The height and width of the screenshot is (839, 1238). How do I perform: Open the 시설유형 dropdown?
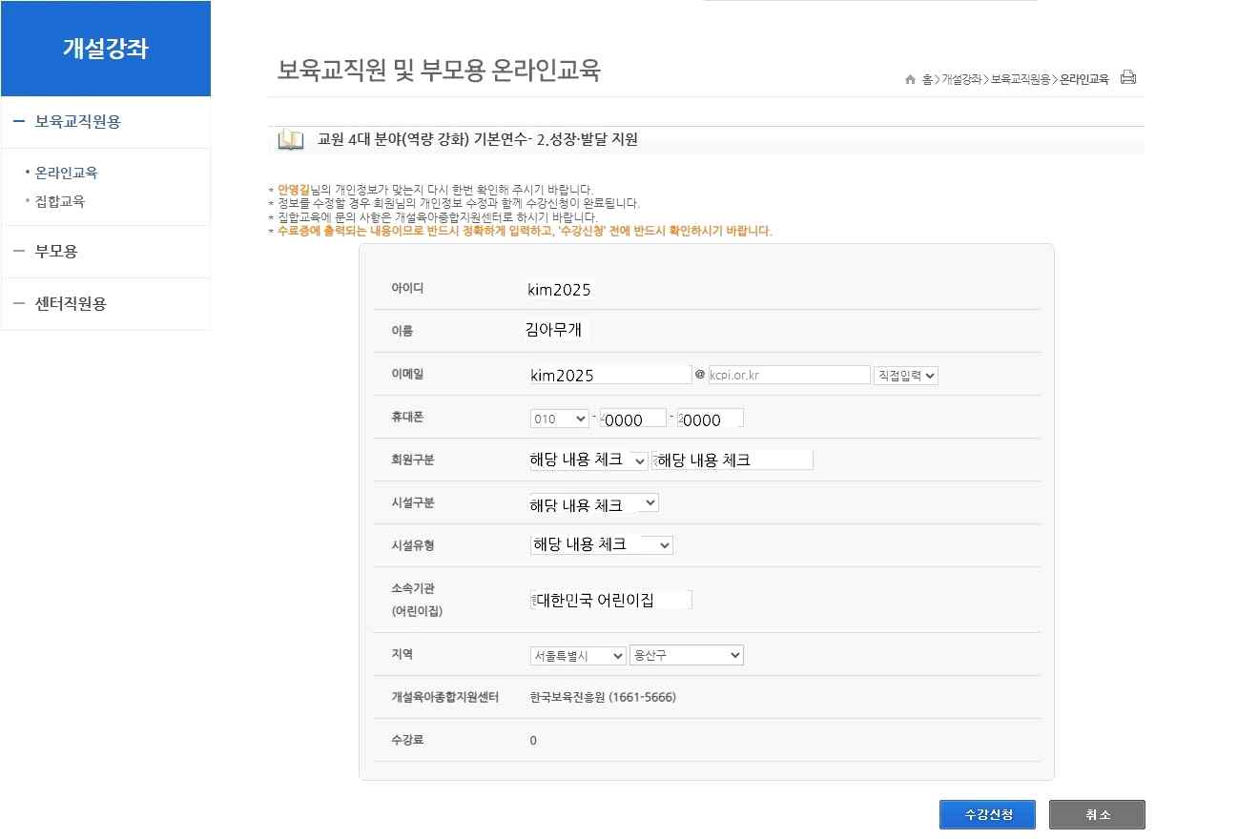[601, 544]
